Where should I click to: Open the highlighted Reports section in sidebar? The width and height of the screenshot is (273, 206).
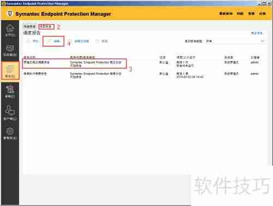point(10,71)
